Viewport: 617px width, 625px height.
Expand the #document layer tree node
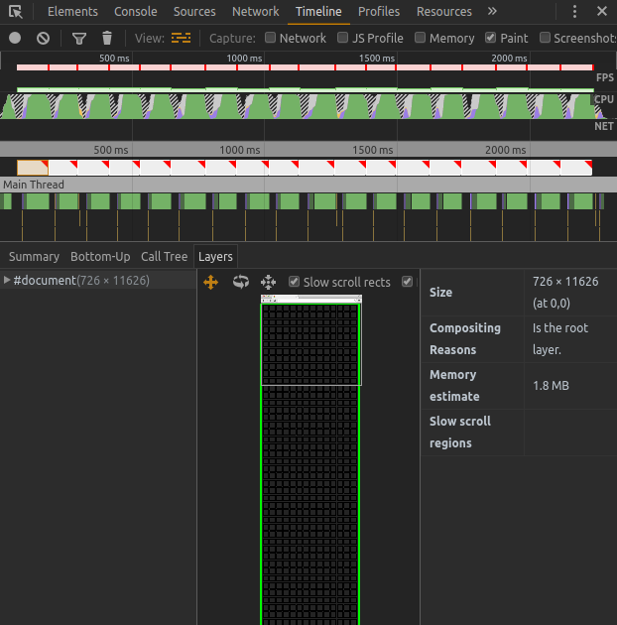coord(8,281)
